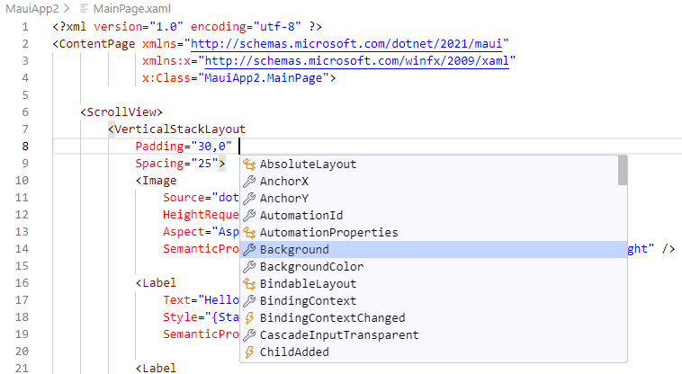Click the "25" spacing value

[x=204, y=164]
